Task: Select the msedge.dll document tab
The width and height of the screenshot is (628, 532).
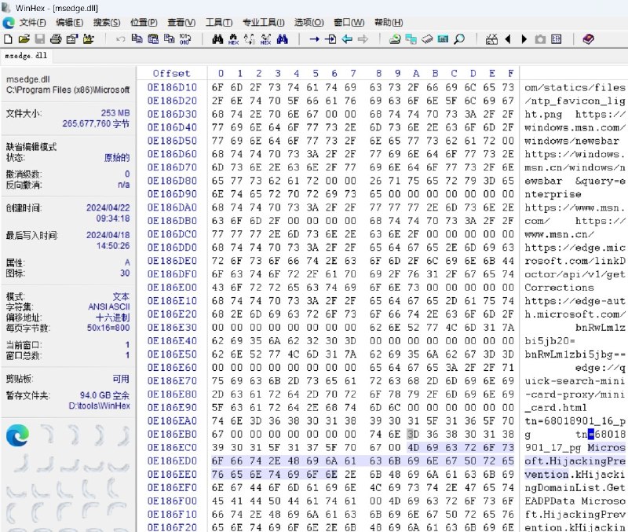Action: pos(26,56)
